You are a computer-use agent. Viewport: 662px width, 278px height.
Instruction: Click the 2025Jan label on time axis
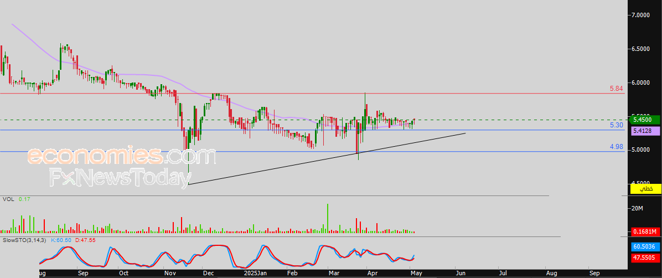click(255, 274)
